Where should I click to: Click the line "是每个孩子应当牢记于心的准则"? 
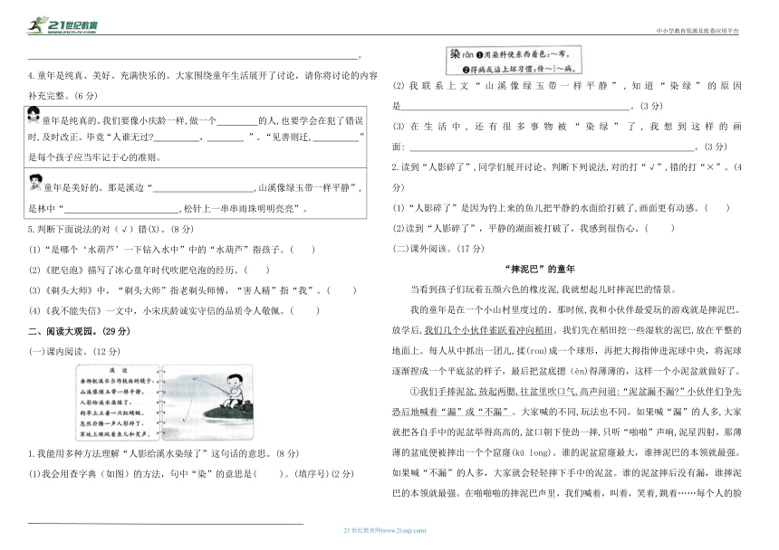[x=94, y=157]
